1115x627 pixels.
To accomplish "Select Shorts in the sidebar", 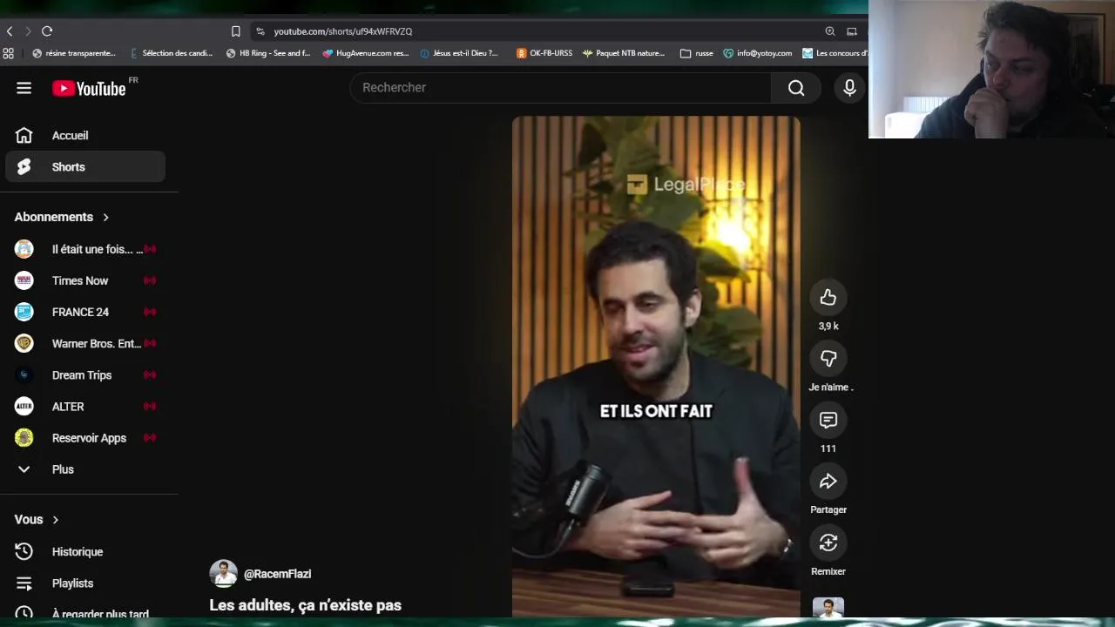I will pos(85,167).
